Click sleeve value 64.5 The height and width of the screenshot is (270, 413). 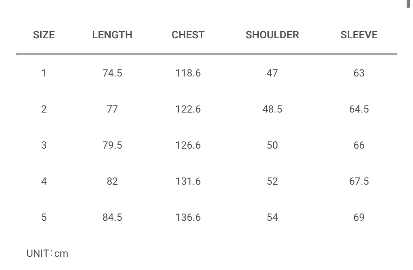(x=359, y=109)
